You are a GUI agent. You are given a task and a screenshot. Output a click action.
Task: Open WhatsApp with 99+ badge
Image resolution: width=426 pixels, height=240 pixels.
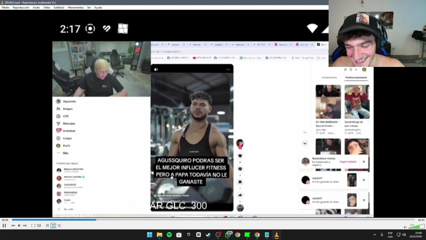click(228, 235)
